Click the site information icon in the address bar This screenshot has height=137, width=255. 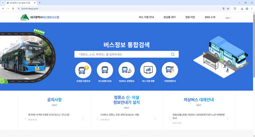(19, 9)
